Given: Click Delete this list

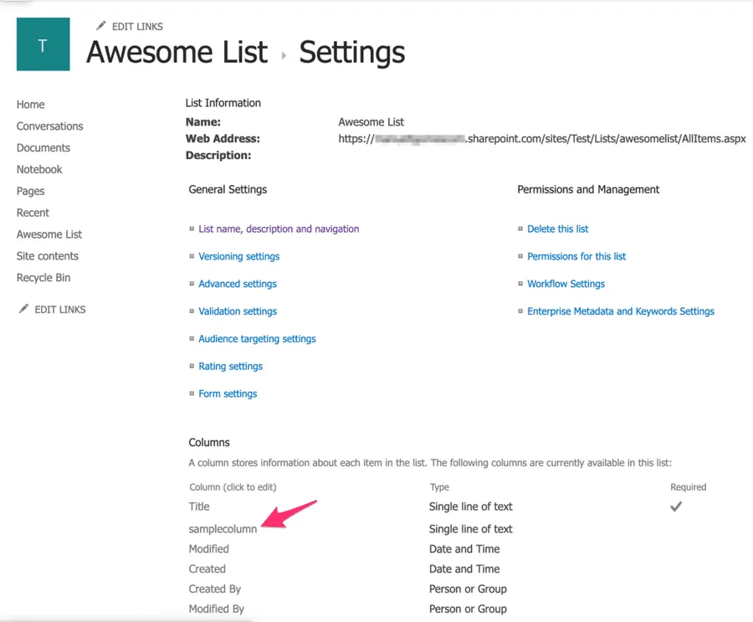Looking at the screenshot, I should [557, 229].
